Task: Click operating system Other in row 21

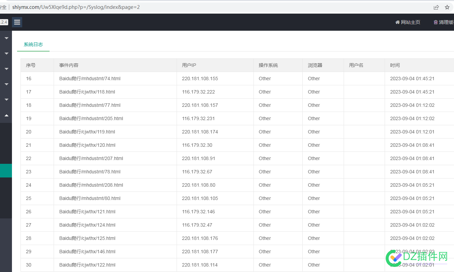Action: [265, 145]
